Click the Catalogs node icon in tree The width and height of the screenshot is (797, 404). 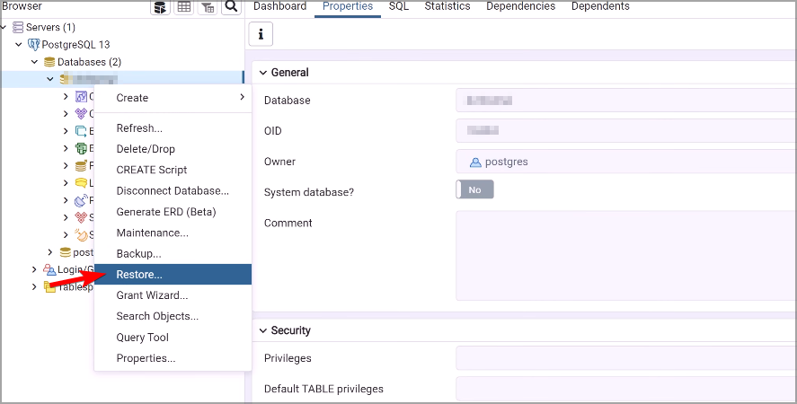tap(81, 114)
